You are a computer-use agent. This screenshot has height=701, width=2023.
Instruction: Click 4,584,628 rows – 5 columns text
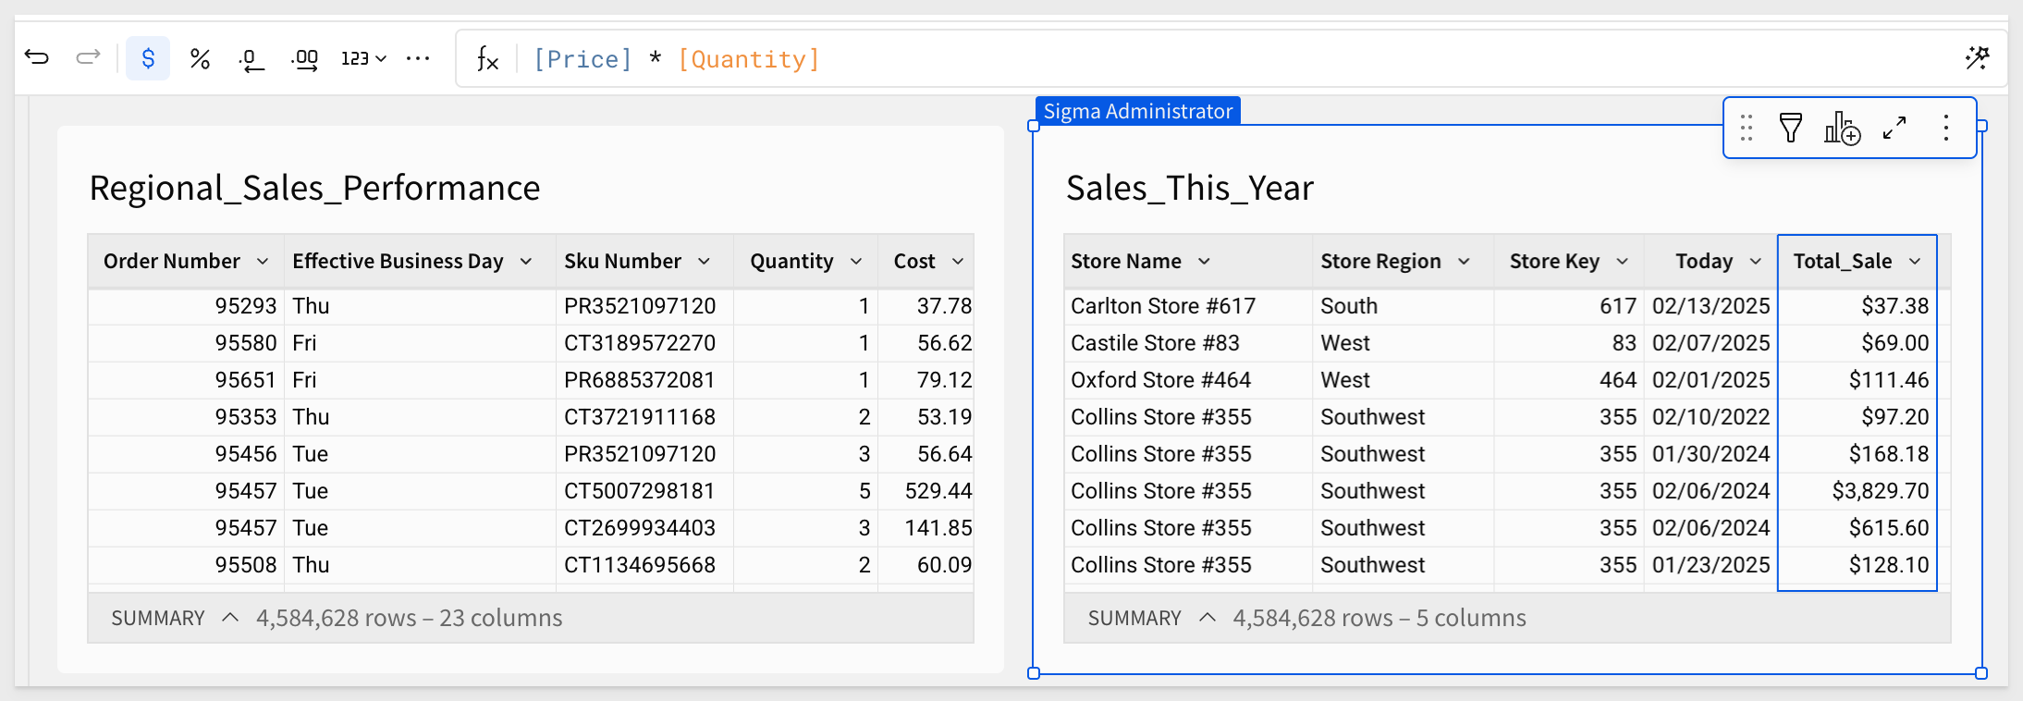pos(1379,618)
